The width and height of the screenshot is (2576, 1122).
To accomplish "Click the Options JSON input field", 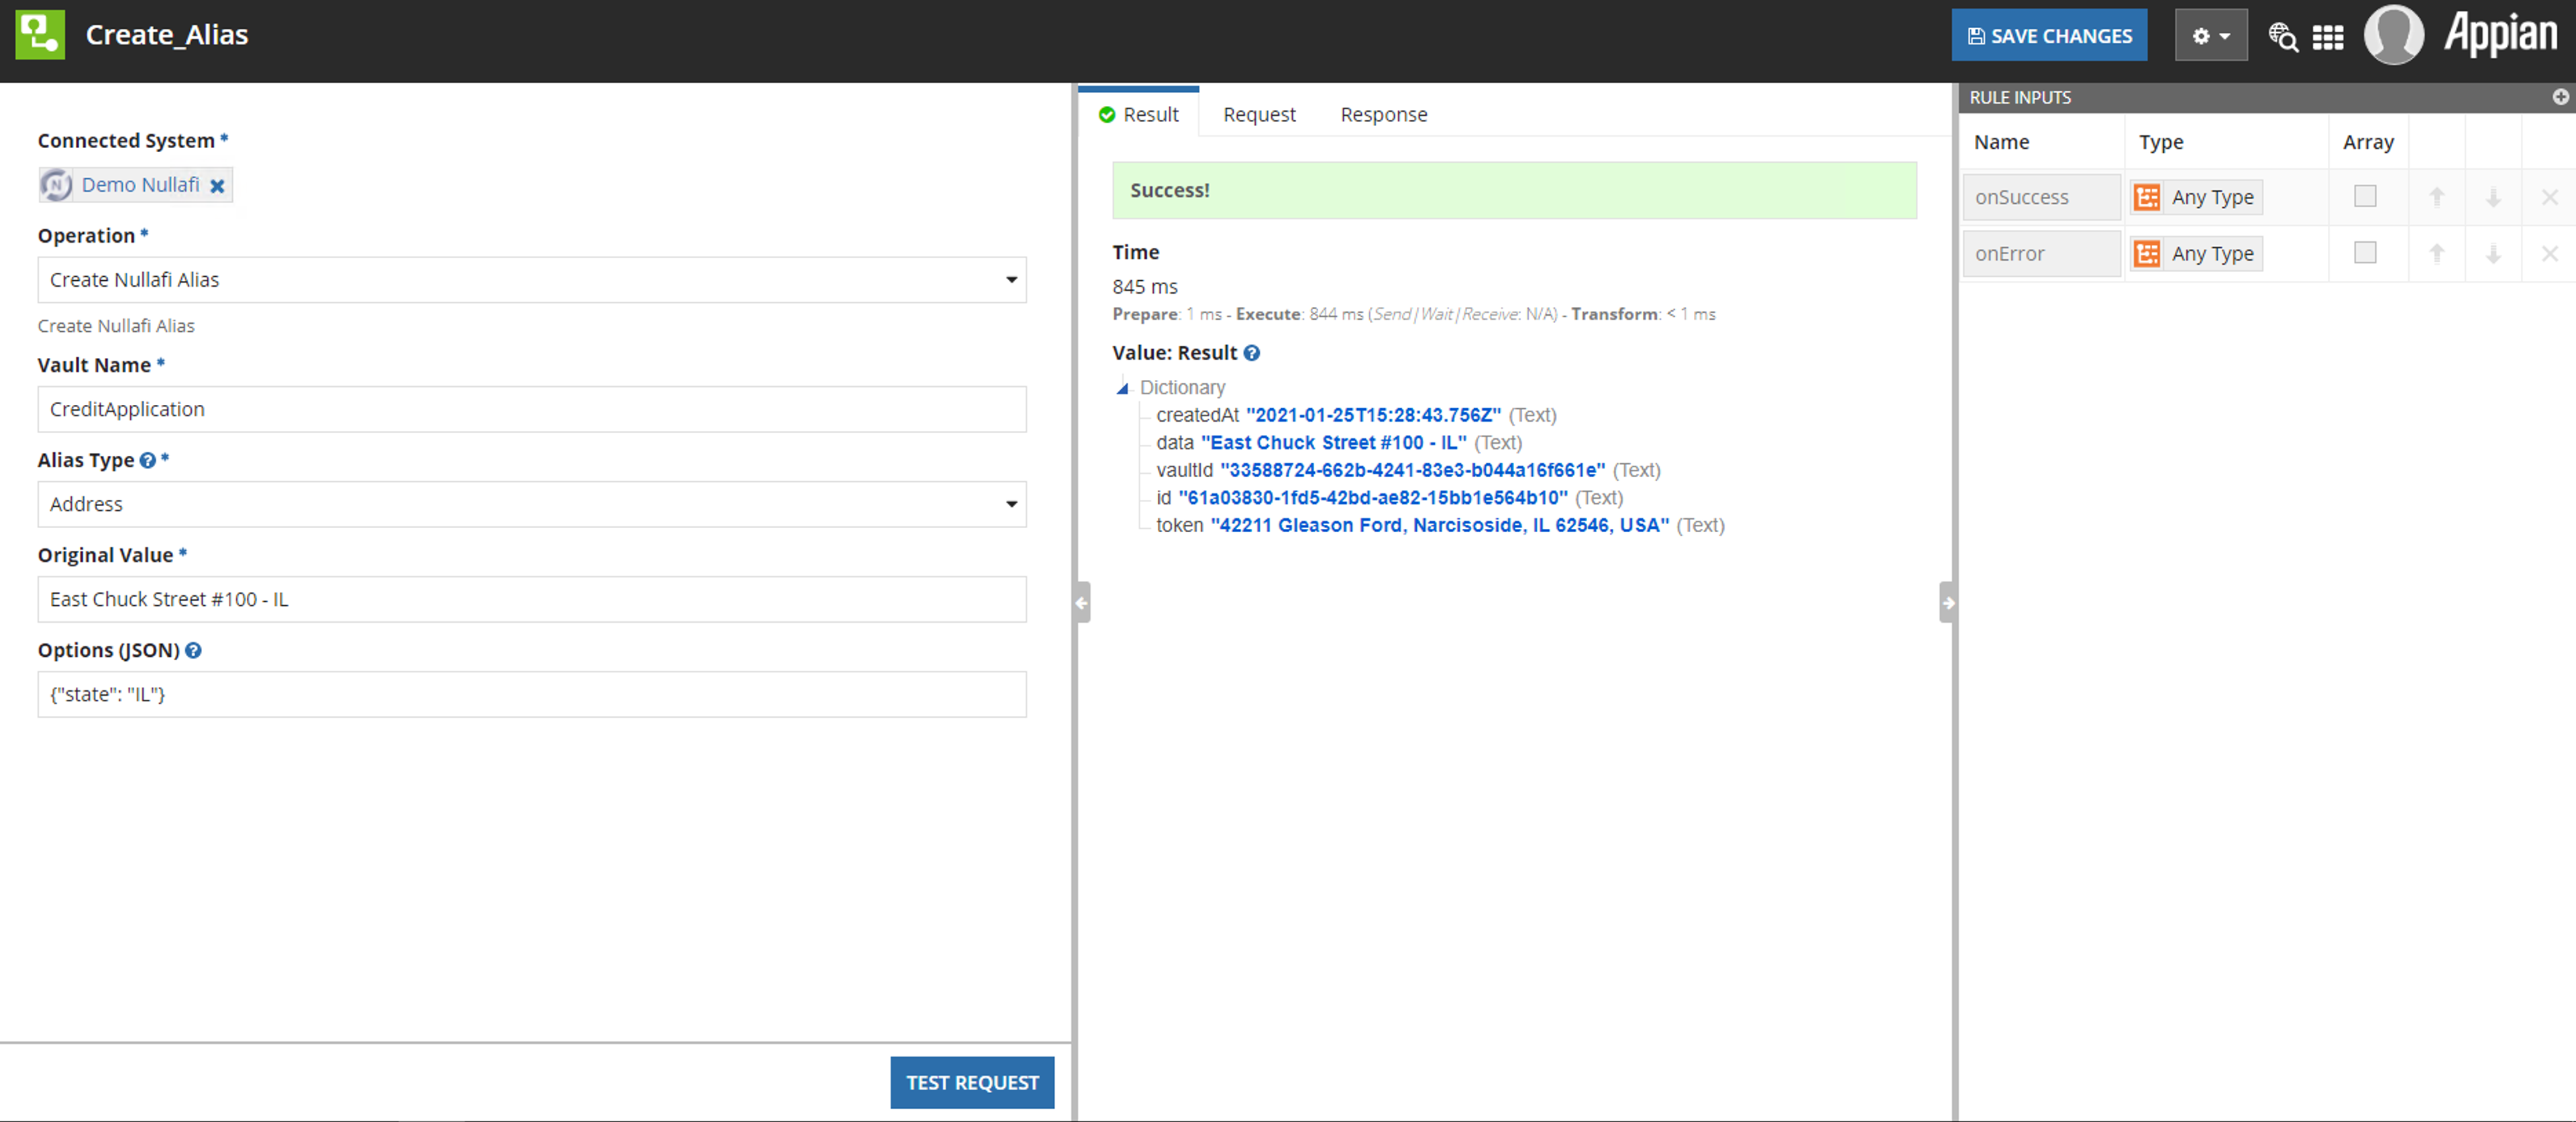I will pyautogui.click(x=532, y=694).
